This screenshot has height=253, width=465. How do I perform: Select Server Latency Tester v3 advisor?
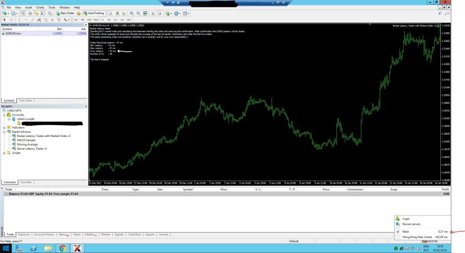pyautogui.click(x=32, y=149)
